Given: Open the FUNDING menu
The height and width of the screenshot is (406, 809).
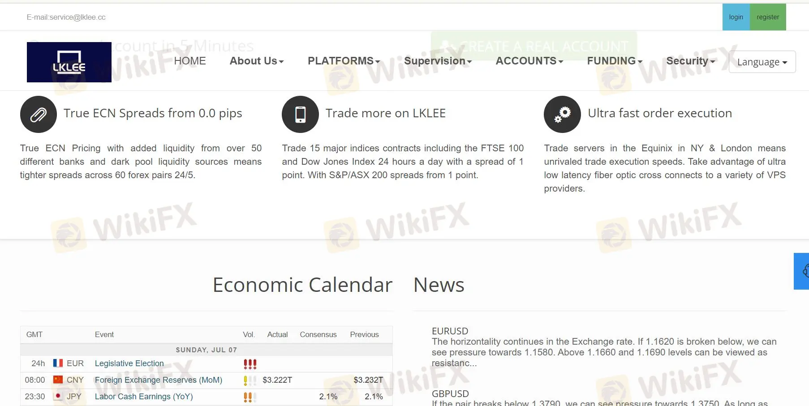Looking at the screenshot, I should [x=615, y=61].
